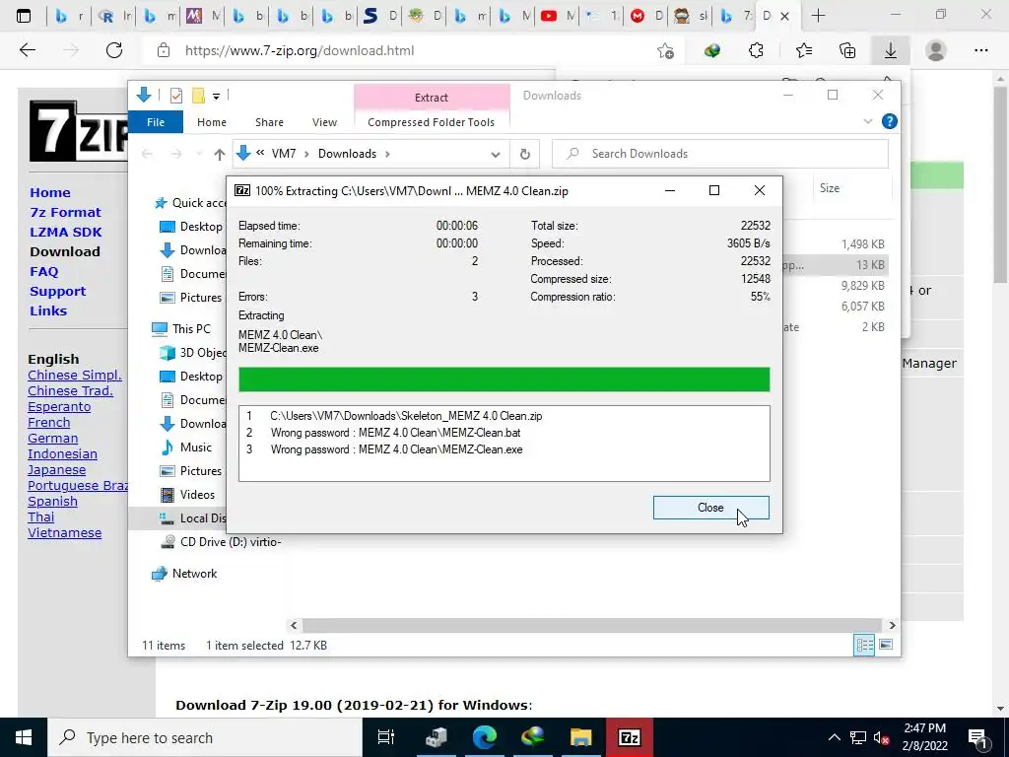Open the Edge extensions puzzle icon

pos(756,50)
